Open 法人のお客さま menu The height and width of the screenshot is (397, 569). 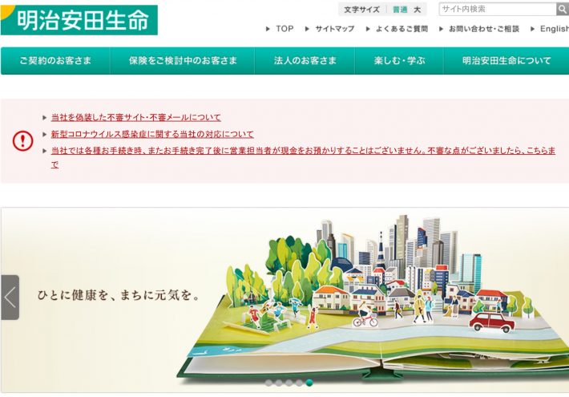tap(305, 61)
